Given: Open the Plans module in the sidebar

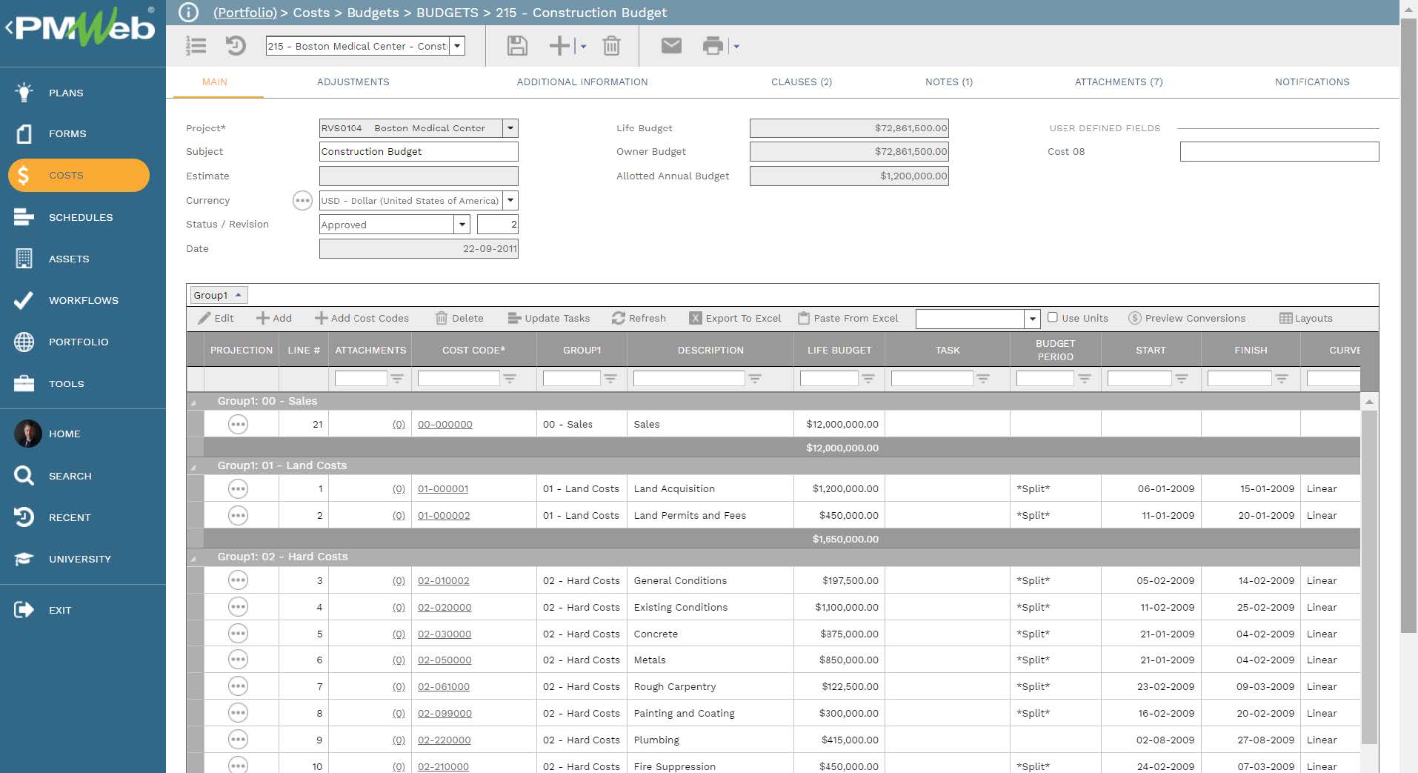Looking at the screenshot, I should click(x=65, y=93).
